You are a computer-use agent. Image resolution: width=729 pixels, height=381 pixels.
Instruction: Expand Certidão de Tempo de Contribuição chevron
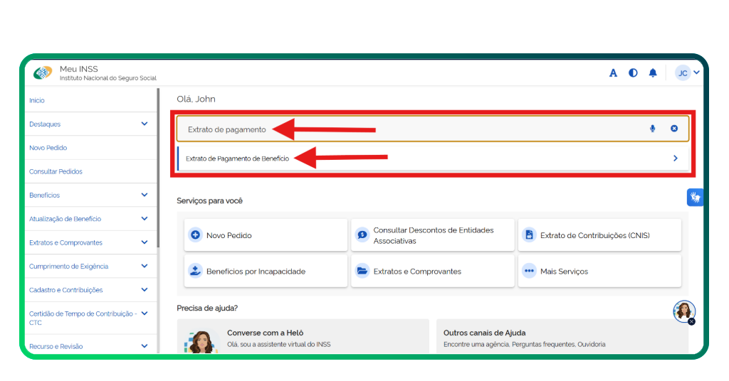(x=144, y=313)
